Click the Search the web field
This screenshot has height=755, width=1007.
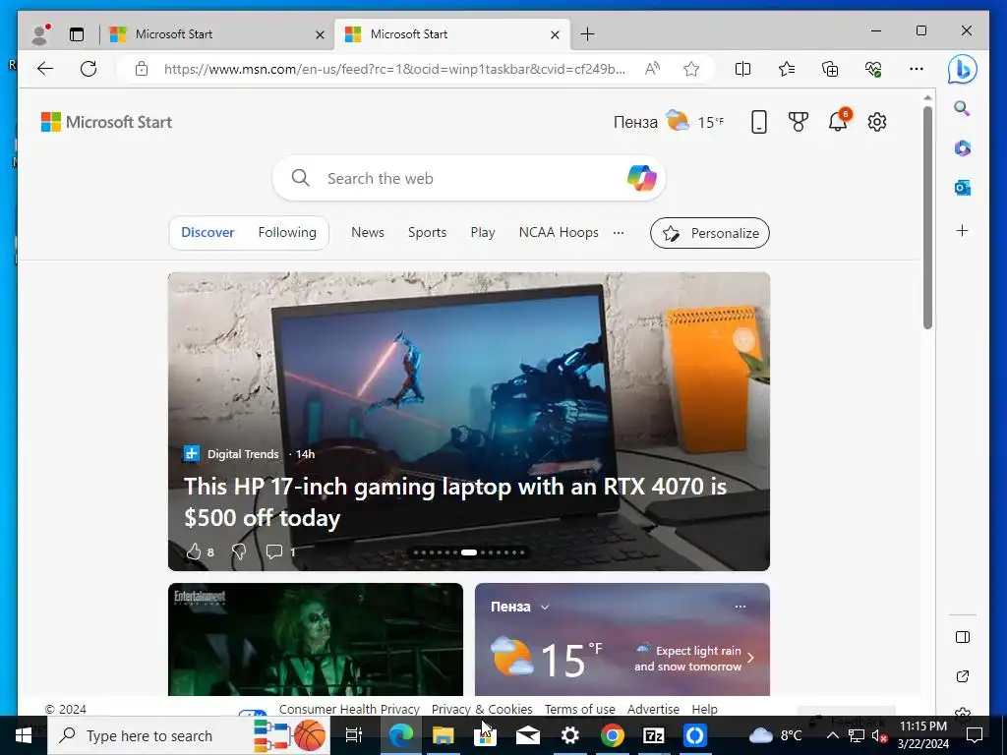click(469, 178)
